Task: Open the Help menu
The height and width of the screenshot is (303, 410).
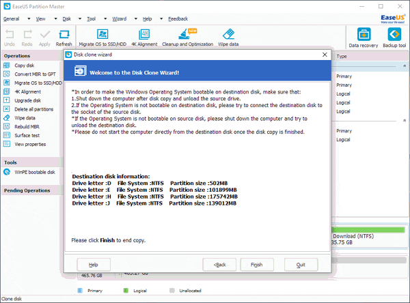Action: [147, 19]
